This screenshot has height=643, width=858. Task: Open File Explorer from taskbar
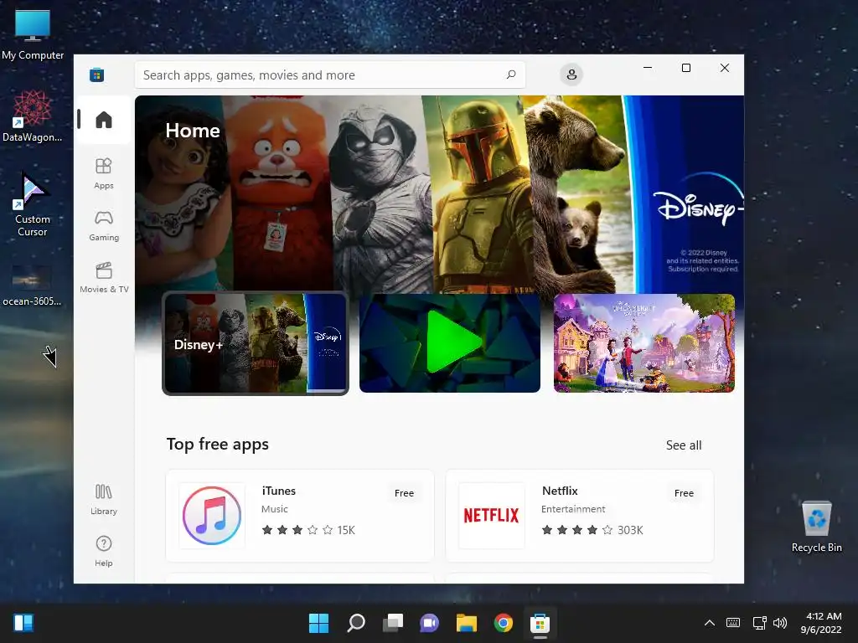click(466, 623)
